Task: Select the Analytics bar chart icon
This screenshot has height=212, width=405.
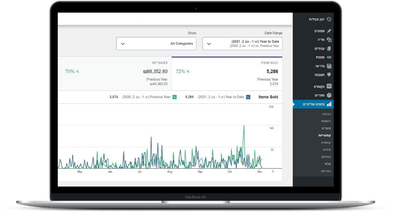Action: [329, 104]
